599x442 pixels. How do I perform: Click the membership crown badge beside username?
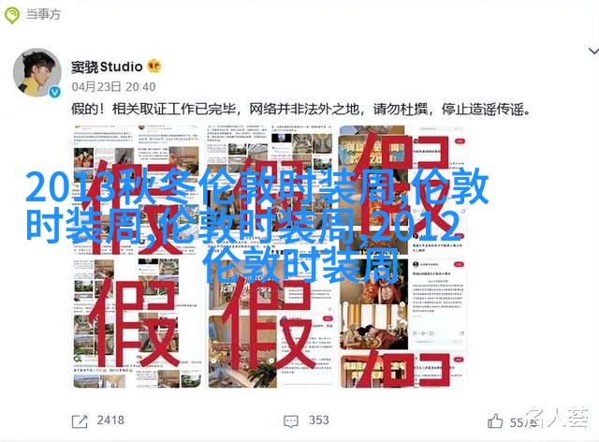coord(154,66)
